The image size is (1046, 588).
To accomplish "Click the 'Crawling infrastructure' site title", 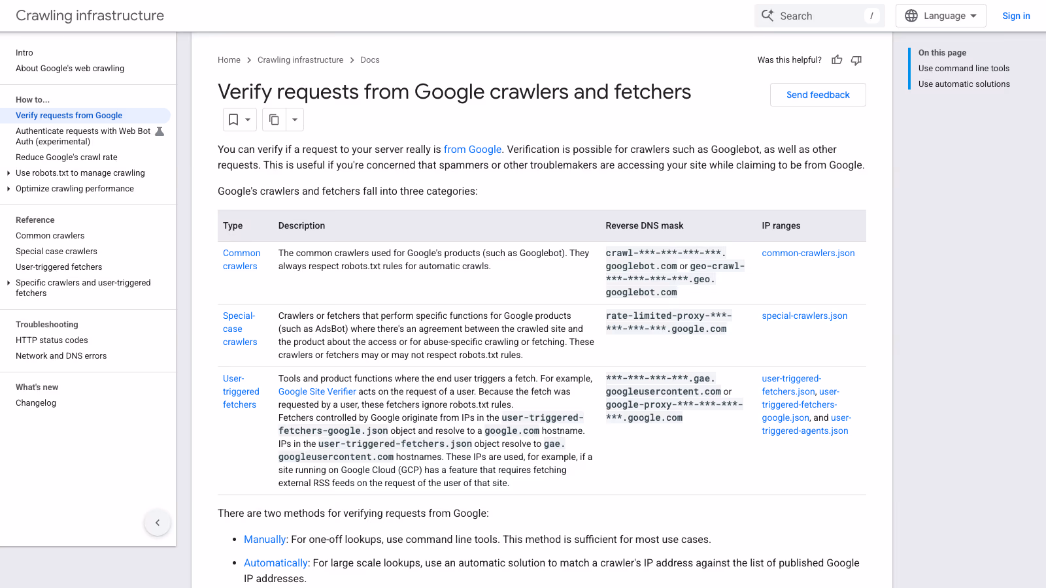I will 90,16.
